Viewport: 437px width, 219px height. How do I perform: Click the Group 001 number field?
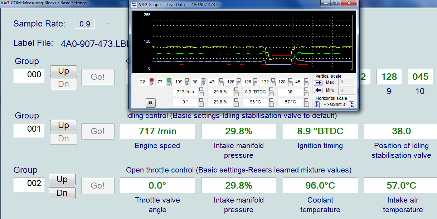pos(29,130)
